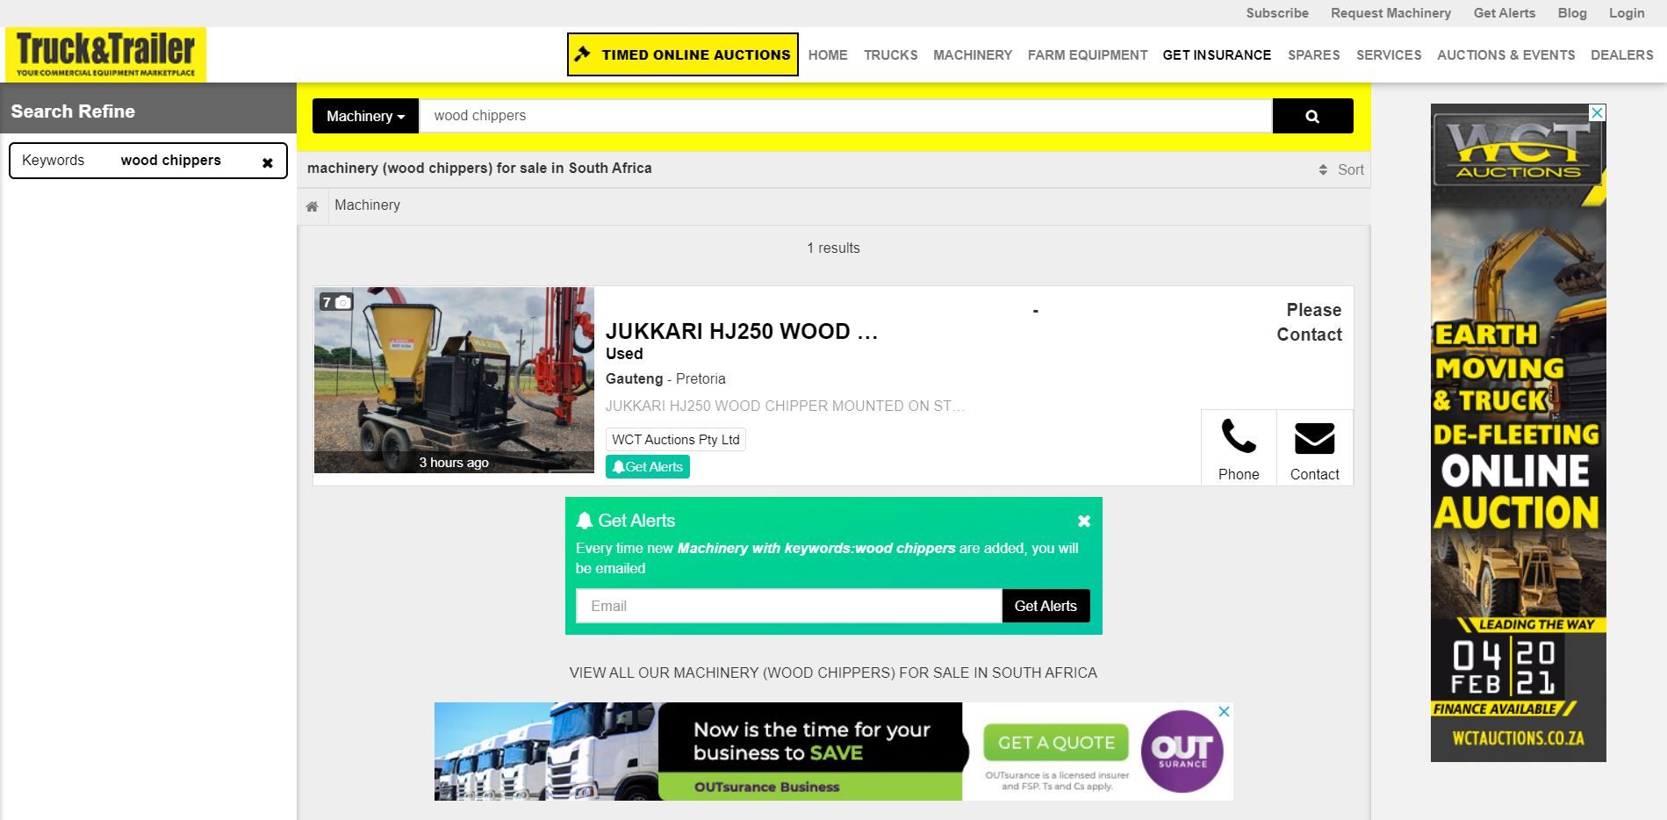Click the 1 results text
This screenshot has height=820, width=1667.
[833, 248]
